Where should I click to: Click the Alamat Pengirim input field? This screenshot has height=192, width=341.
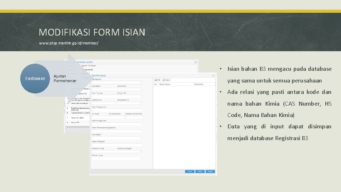[x=117, y=145]
